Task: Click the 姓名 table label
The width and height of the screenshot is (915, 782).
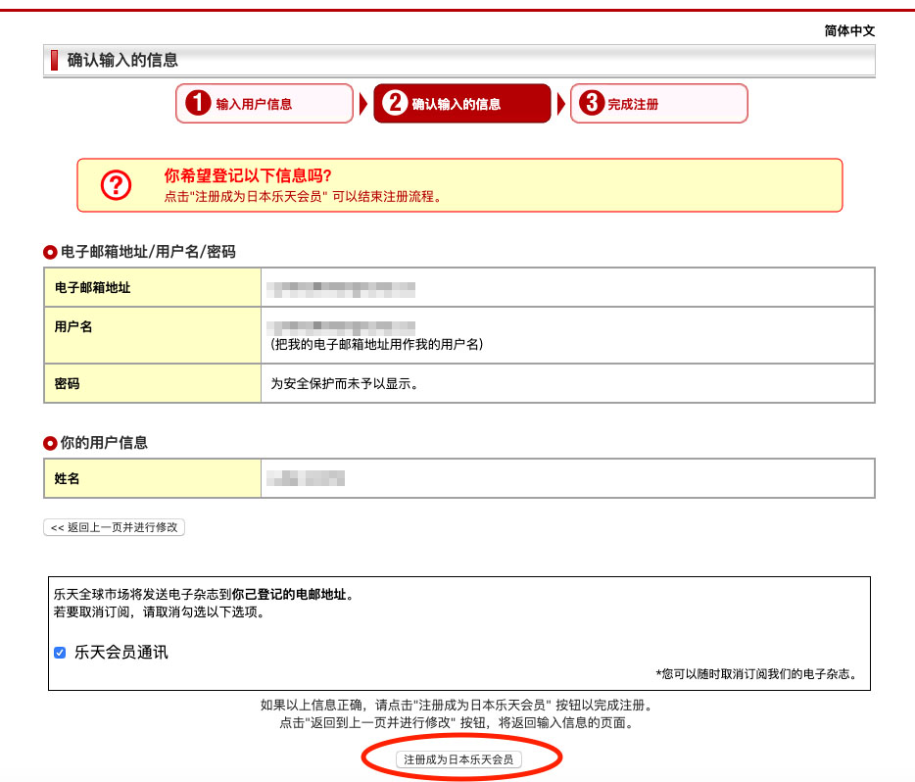Action: coord(67,478)
